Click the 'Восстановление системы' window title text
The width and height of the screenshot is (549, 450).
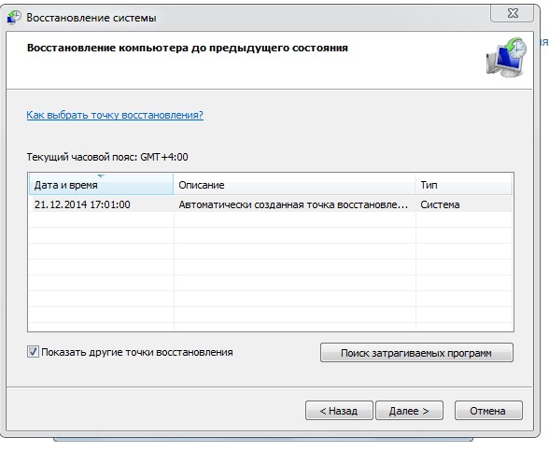91,18
